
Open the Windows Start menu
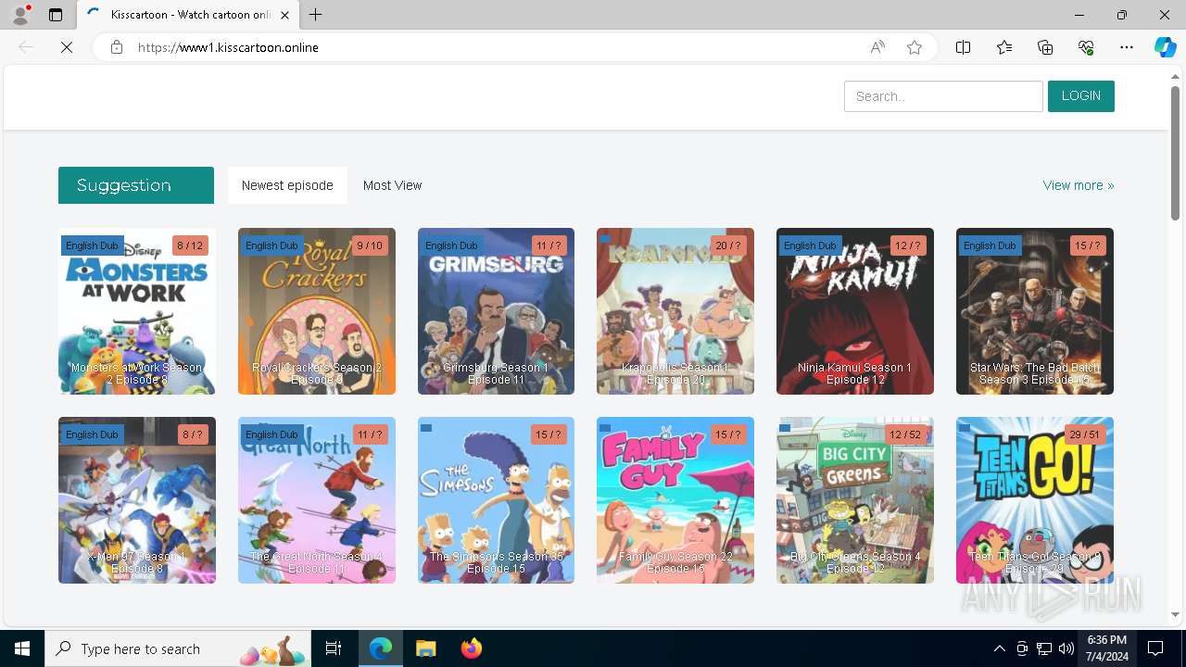coord(22,648)
